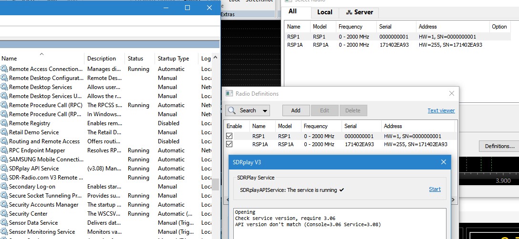Viewport: 519px width, 239px height.
Task: Click the magnifier Search icon in Radio Definitions
Action: 231,110
